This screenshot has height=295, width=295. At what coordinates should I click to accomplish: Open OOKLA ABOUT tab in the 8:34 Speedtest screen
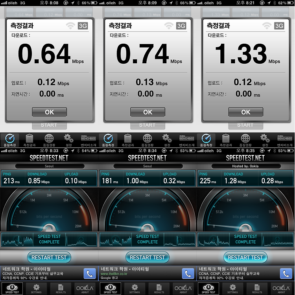183,288
